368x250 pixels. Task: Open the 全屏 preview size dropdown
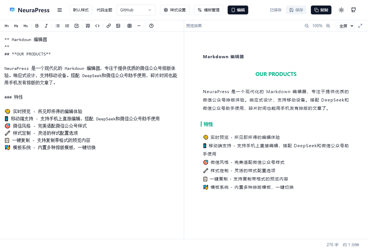(x=345, y=26)
